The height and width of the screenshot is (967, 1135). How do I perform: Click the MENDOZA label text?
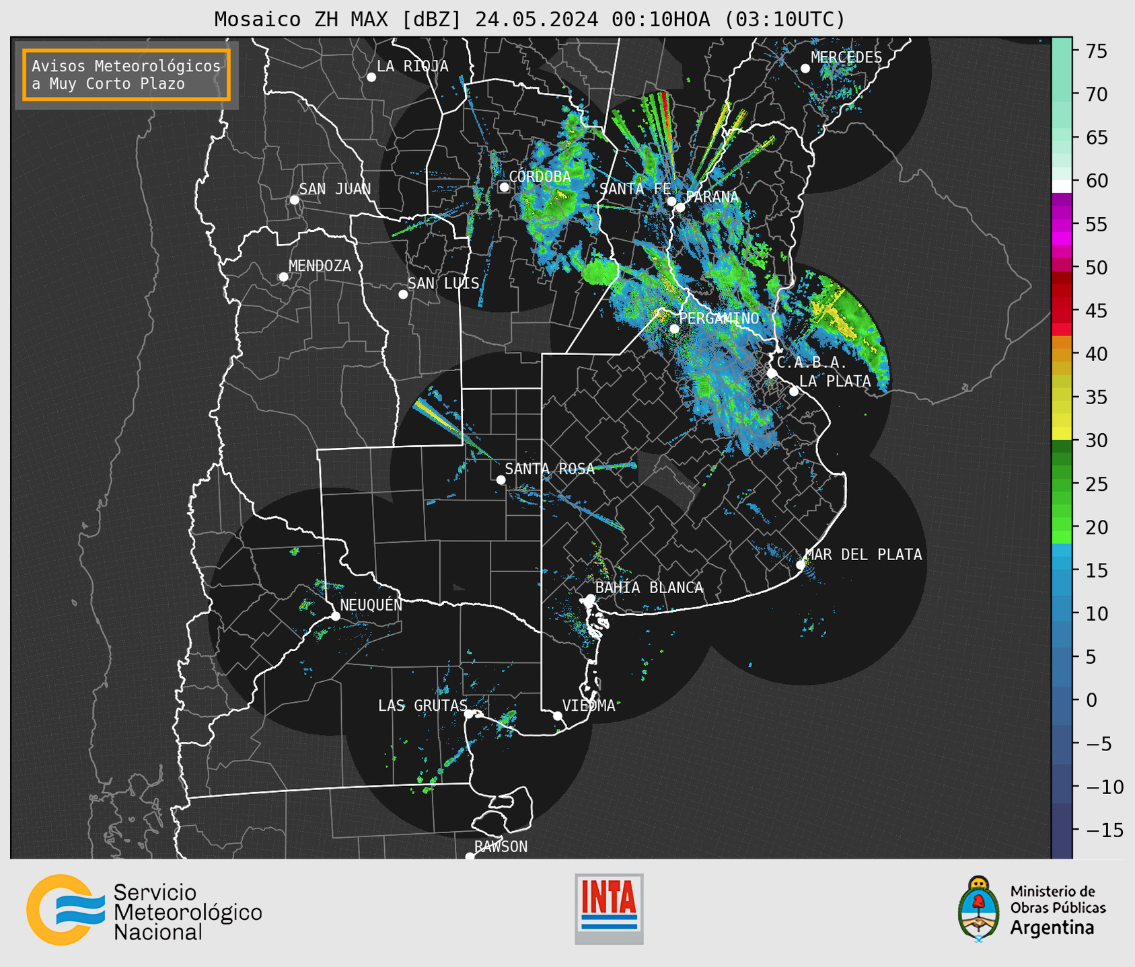pos(320,266)
